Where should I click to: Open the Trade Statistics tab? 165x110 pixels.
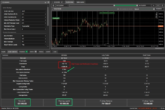pyautogui.click(x=13, y=52)
